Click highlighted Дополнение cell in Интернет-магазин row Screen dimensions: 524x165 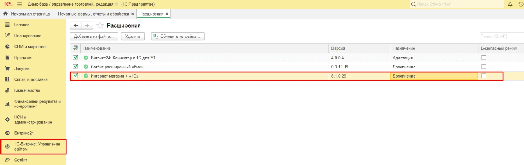pos(434,76)
